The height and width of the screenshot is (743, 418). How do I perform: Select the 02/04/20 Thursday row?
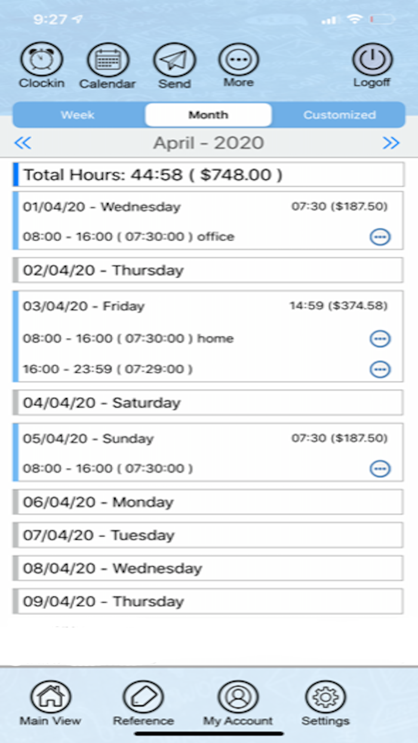point(208,269)
